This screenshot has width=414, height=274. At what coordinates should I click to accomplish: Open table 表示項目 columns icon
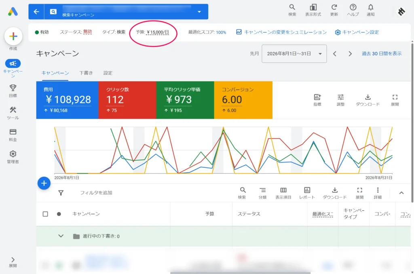283,193
